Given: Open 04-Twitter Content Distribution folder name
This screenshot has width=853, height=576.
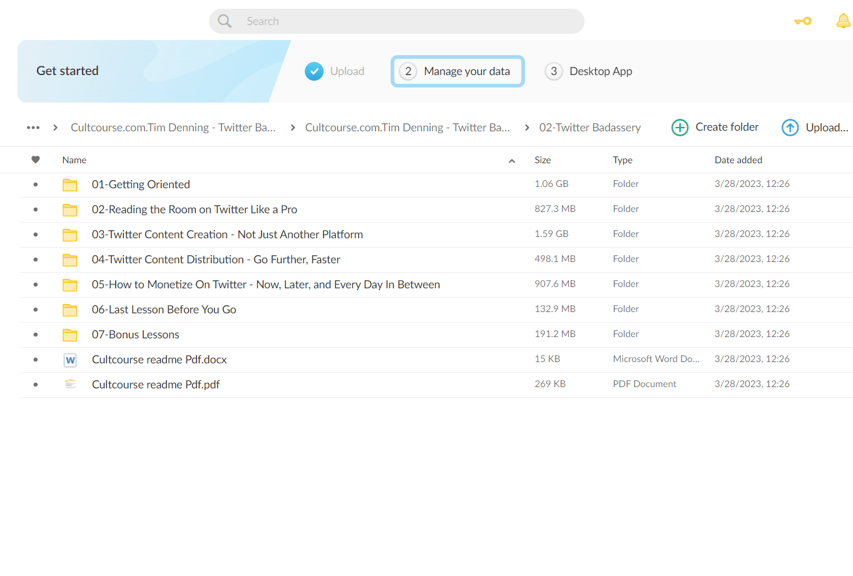Looking at the screenshot, I should pyautogui.click(x=216, y=260).
